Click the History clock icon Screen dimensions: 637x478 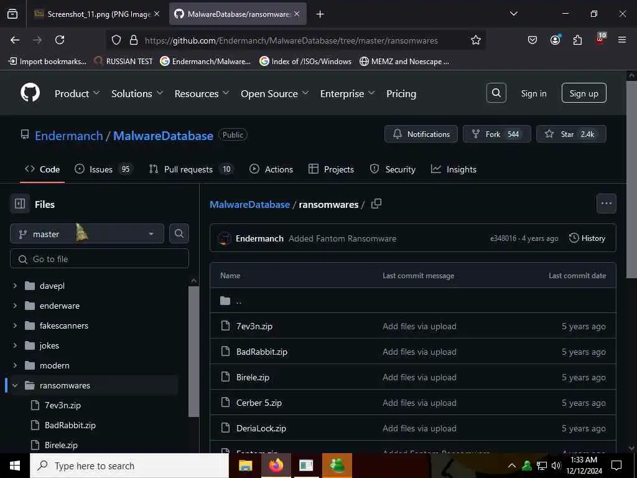574,238
